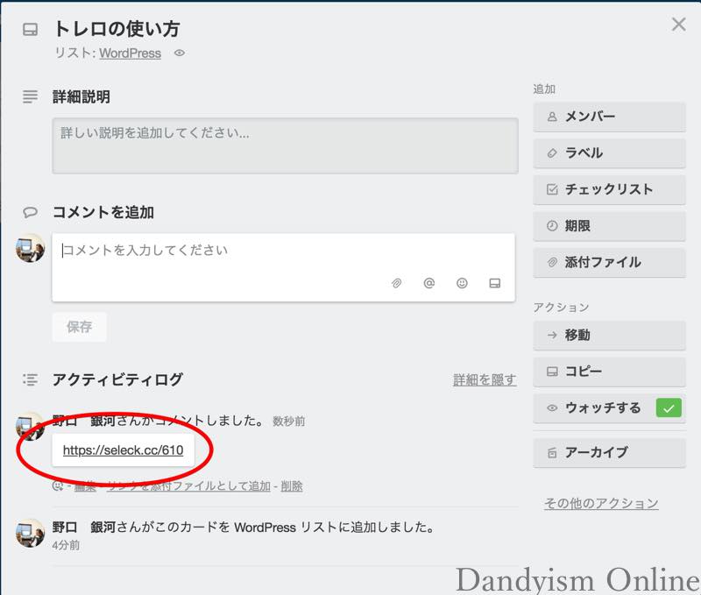Add a card reference with the card icon
This screenshot has height=595, width=701.
(494, 283)
